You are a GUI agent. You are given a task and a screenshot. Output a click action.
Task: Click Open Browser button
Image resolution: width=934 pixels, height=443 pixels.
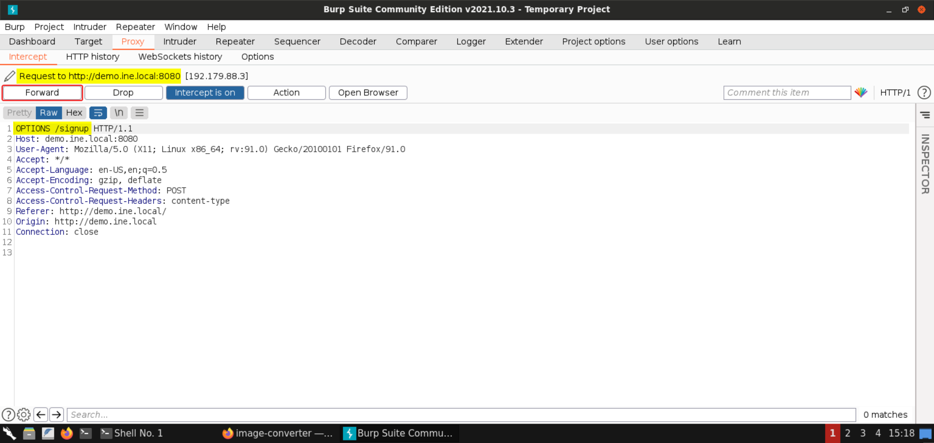pyautogui.click(x=368, y=93)
